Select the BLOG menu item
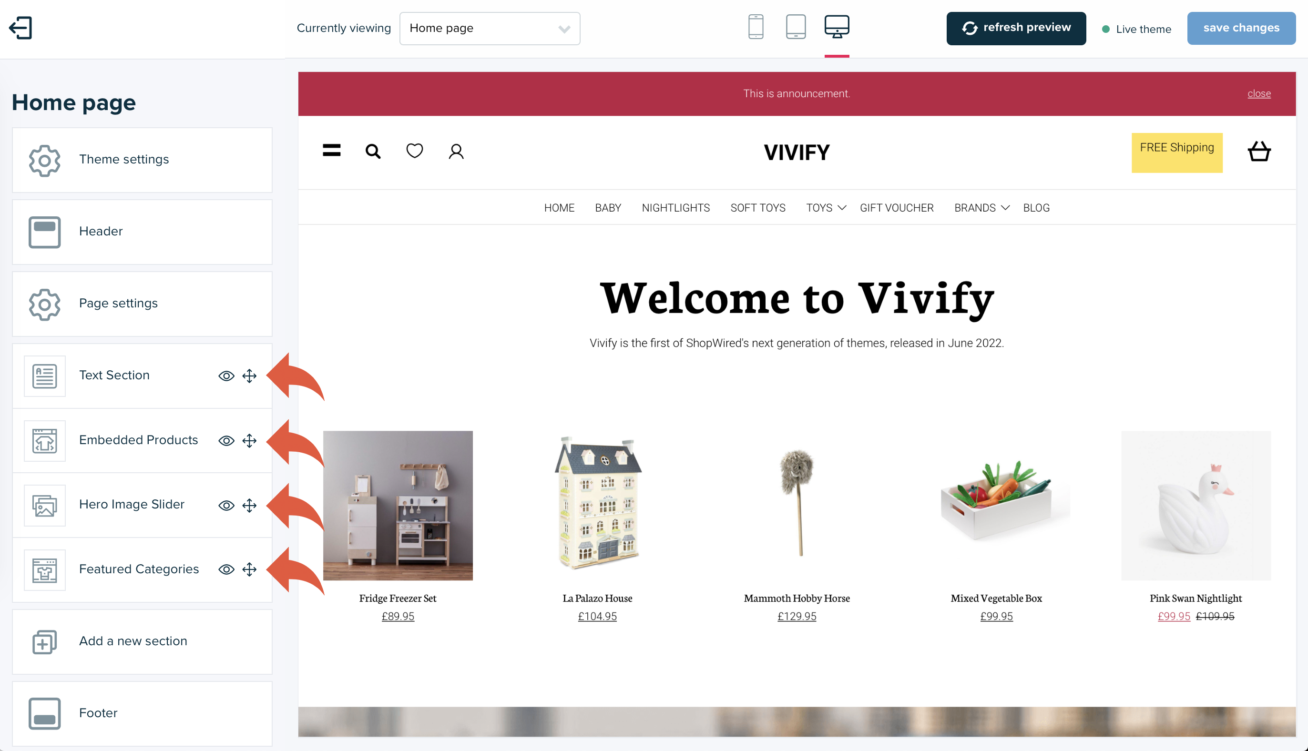Viewport: 1308px width, 751px height. [x=1036, y=207]
